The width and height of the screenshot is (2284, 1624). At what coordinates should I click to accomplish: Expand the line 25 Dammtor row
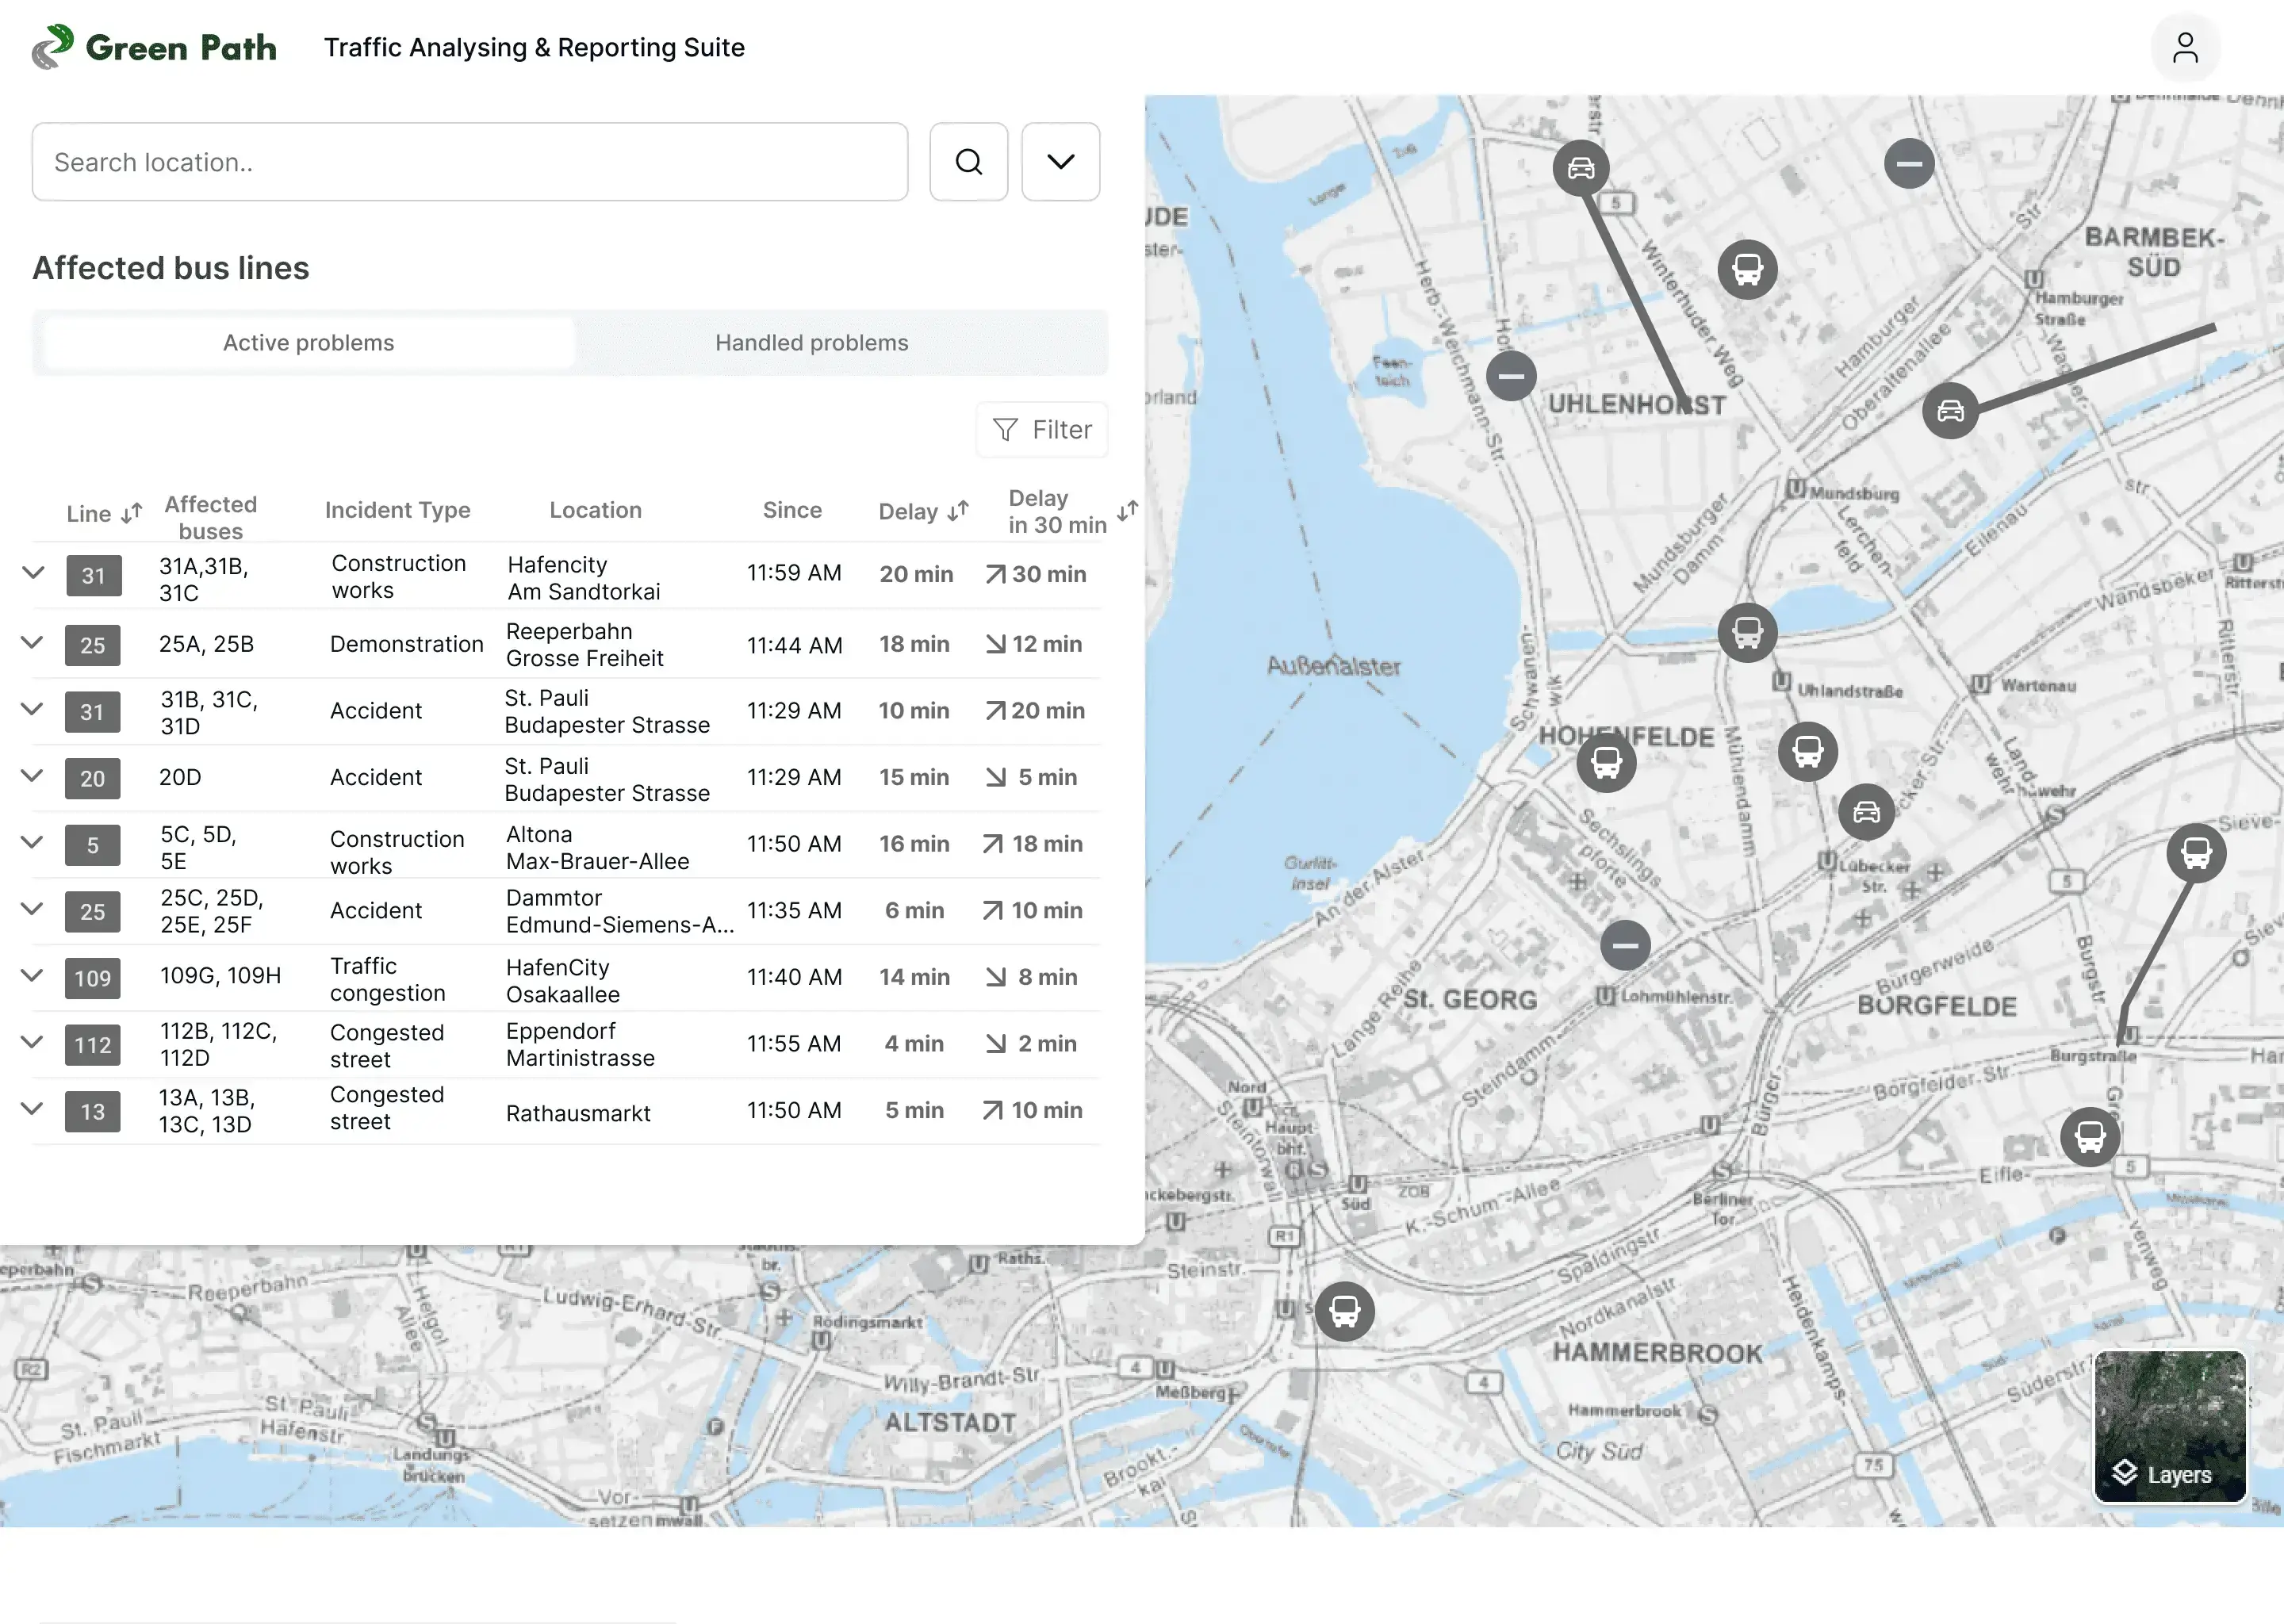point(33,909)
